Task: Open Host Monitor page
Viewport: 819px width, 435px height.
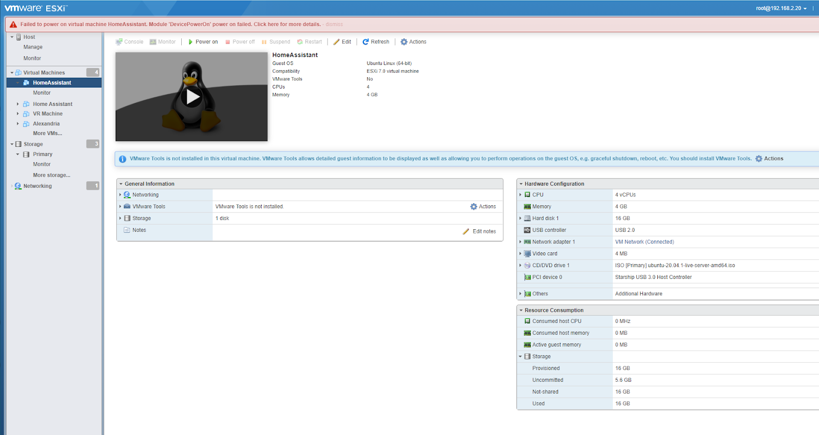Action: tap(32, 58)
